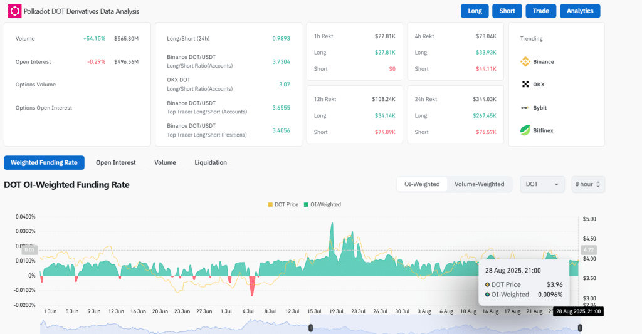642x334 pixels.
Task: Toggle DOT Price legend series
Action: click(283, 204)
